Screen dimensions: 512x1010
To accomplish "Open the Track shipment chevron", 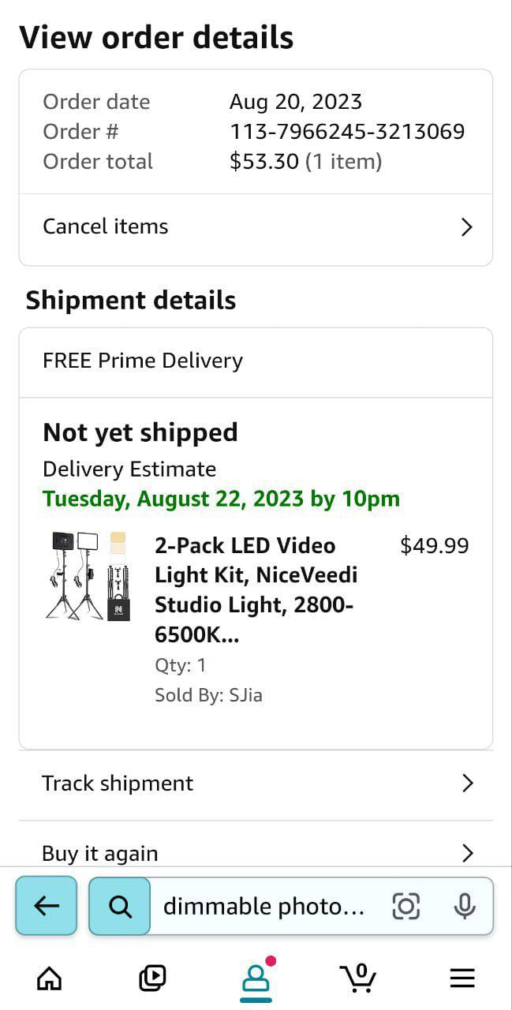I will 467,783.
